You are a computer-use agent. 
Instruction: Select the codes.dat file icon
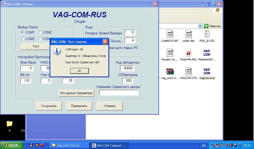coord(188,34)
